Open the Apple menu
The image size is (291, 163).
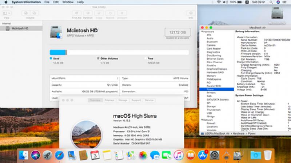[6, 2]
